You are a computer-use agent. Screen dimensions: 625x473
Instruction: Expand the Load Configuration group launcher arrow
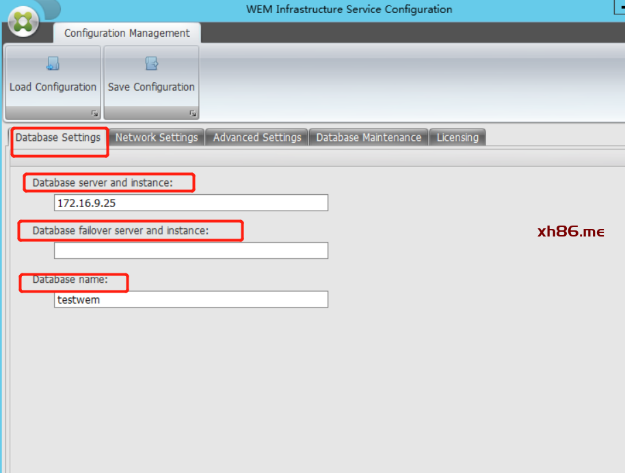click(94, 113)
